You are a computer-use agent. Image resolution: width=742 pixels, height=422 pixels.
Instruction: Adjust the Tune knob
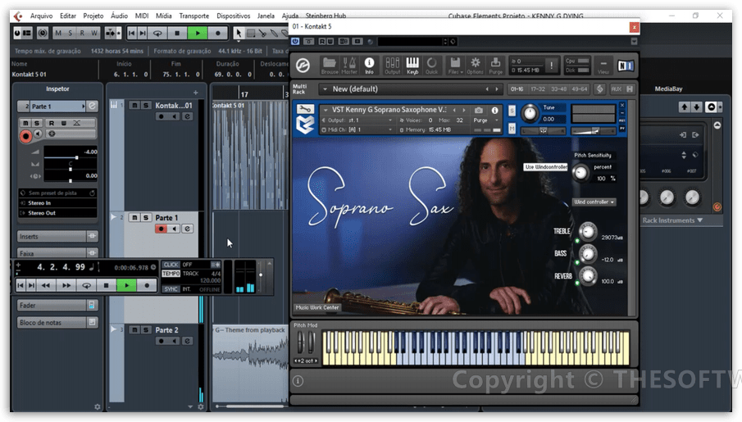click(530, 114)
